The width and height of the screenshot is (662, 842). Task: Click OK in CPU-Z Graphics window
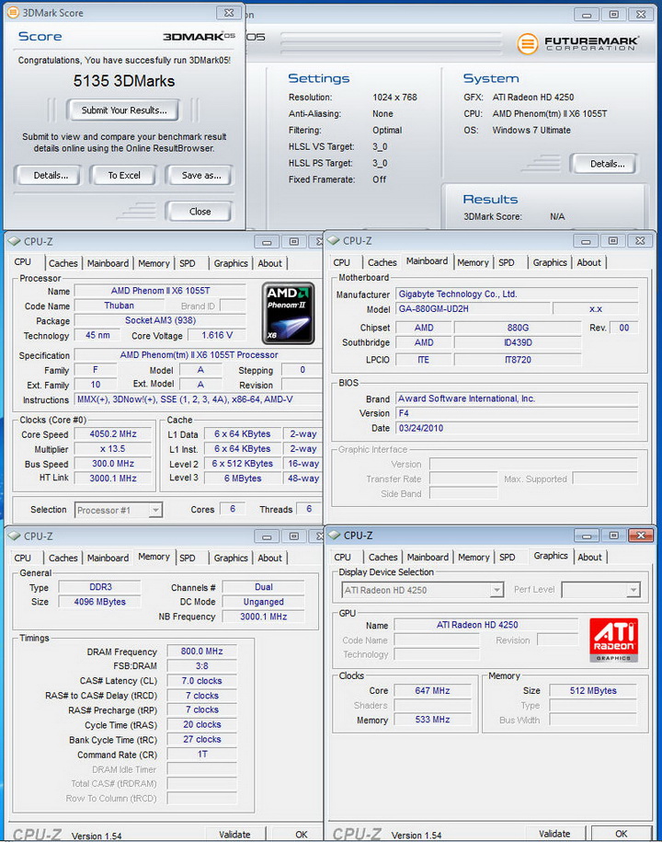pyautogui.click(x=622, y=834)
